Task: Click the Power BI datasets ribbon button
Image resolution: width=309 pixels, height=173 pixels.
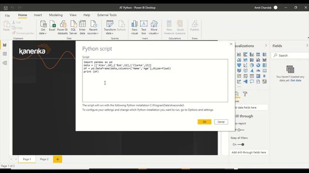Action: 62,28
